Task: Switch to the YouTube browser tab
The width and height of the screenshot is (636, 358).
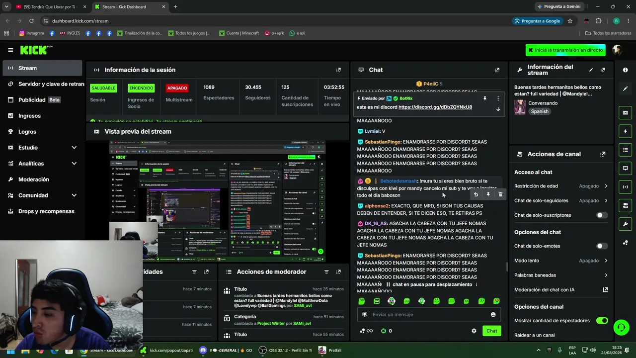Action: (50, 6)
